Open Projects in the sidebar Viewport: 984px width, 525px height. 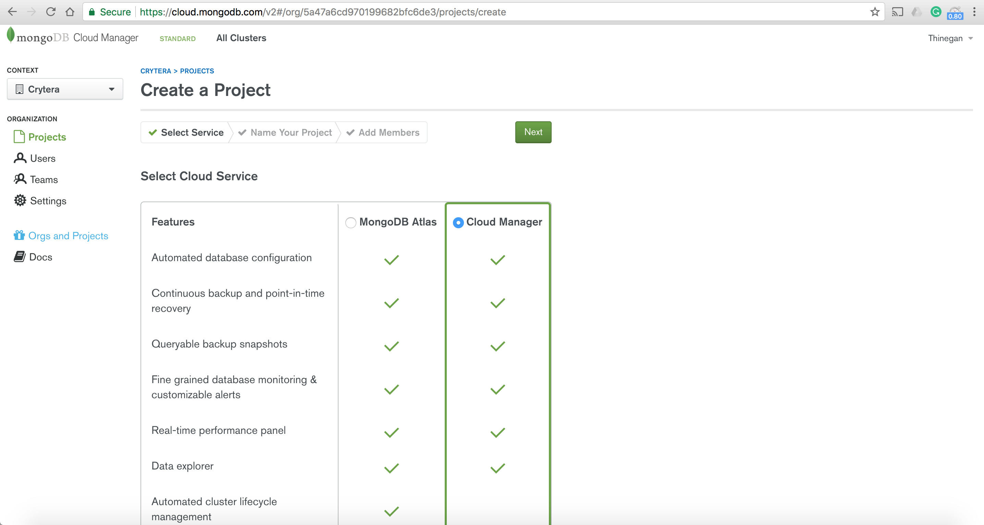(x=47, y=137)
